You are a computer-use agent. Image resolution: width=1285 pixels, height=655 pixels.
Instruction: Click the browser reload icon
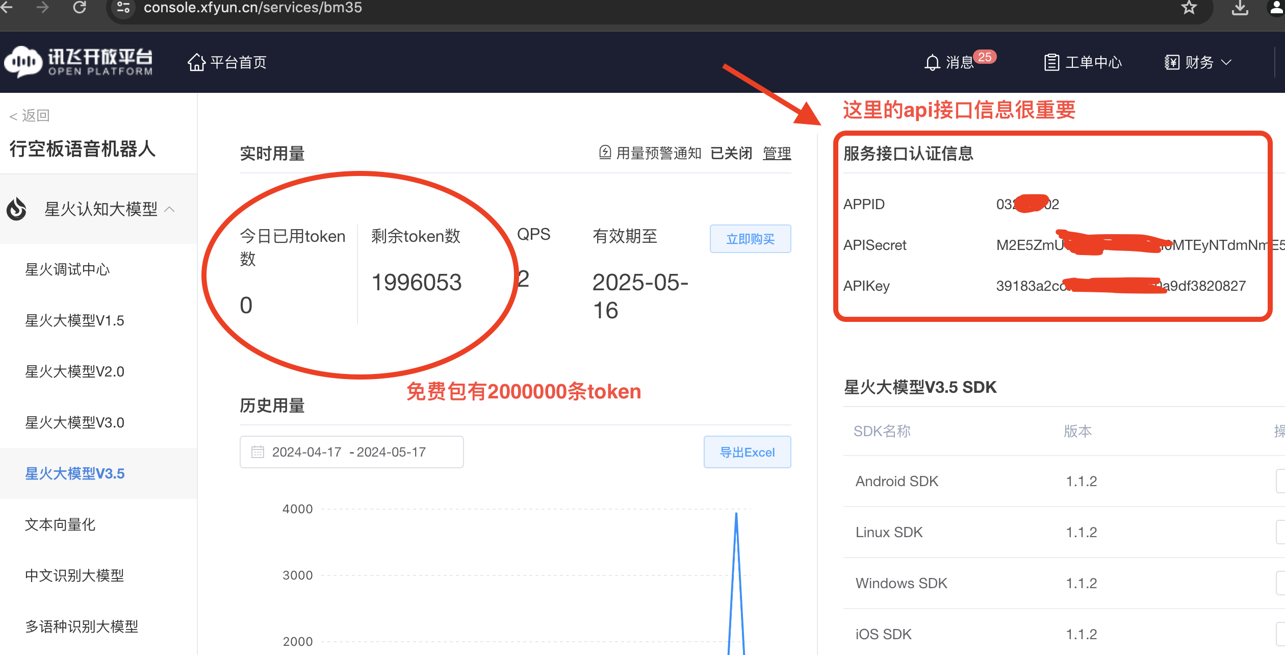click(x=80, y=7)
